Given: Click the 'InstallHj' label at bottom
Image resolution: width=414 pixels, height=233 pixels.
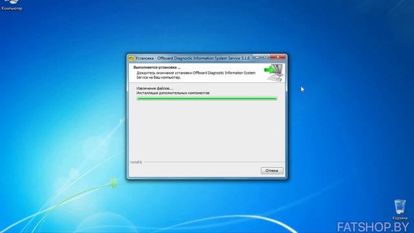Looking at the screenshot, I should pyautogui.click(x=136, y=162).
